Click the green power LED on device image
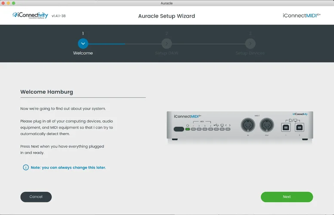The image size is (334, 215). tap(188, 129)
